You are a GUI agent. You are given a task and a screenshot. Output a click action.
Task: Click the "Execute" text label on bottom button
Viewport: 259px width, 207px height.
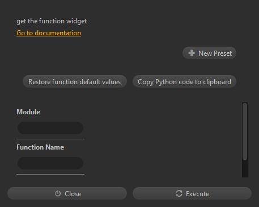(x=197, y=194)
